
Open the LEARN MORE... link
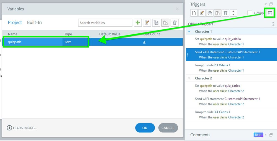point(25,128)
